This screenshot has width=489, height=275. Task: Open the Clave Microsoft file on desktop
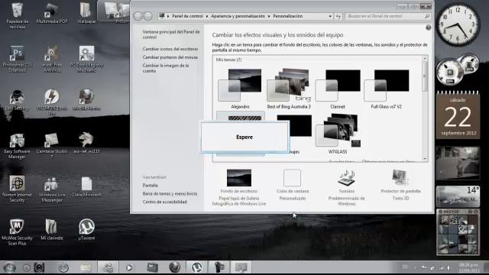(86, 186)
